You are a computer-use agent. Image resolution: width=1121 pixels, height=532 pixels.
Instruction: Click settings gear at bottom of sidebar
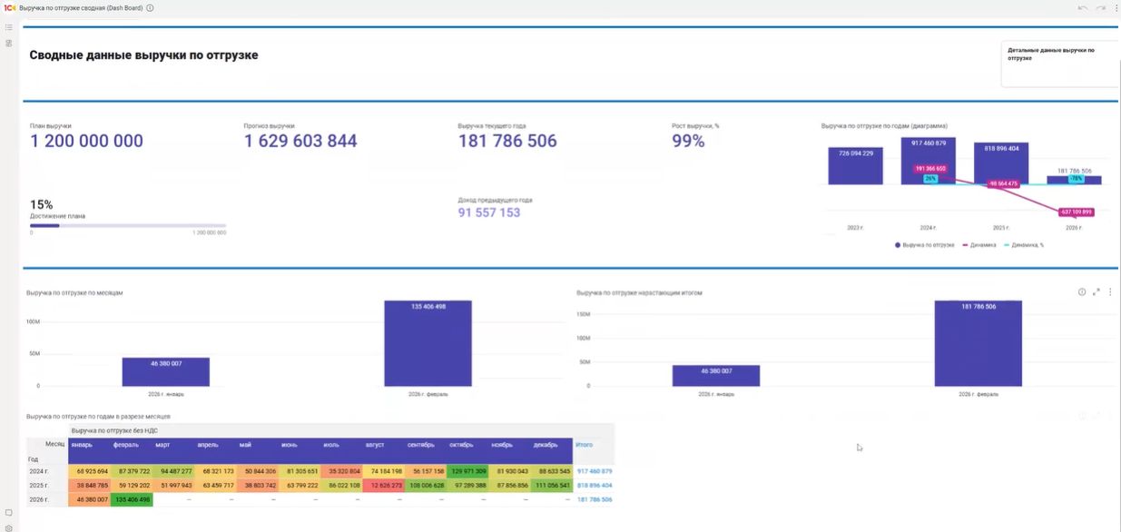pyautogui.click(x=9, y=527)
